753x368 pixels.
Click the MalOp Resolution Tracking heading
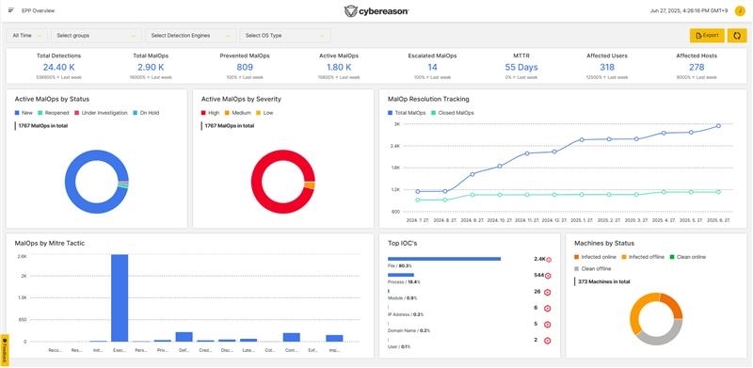[428, 99]
